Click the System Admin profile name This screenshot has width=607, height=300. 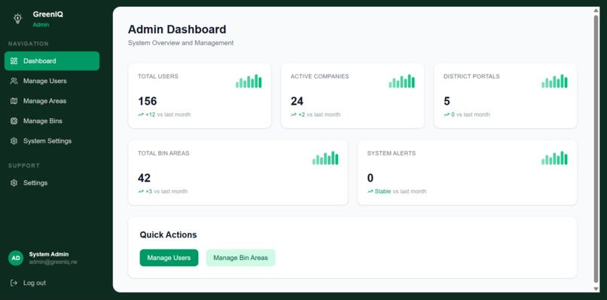49,254
